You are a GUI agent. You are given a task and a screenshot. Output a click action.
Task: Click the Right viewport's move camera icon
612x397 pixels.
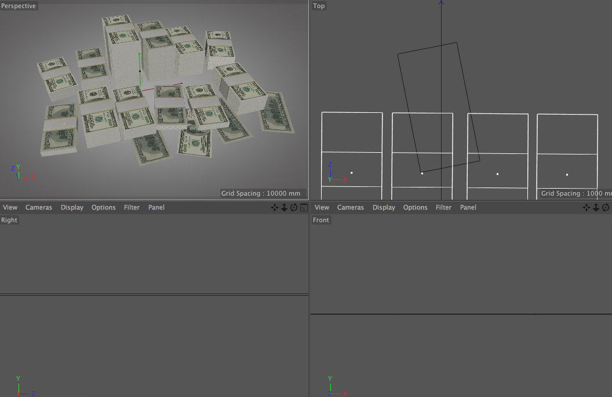(275, 208)
